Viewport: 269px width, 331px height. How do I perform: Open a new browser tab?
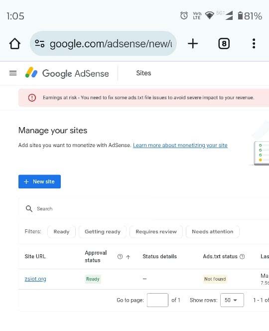(x=193, y=44)
